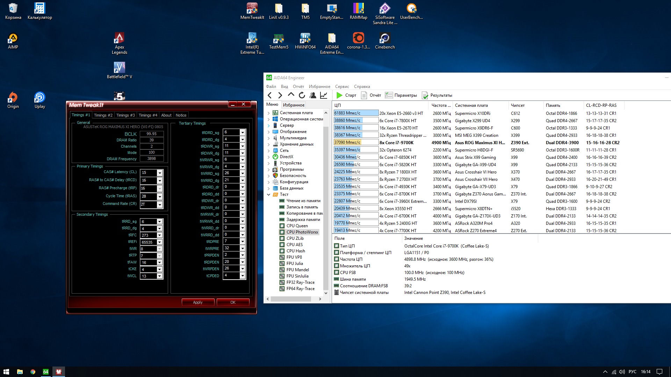Open CAS# Latency (CL) dropdown
The image size is (671, 377).
tap(160, 173)
